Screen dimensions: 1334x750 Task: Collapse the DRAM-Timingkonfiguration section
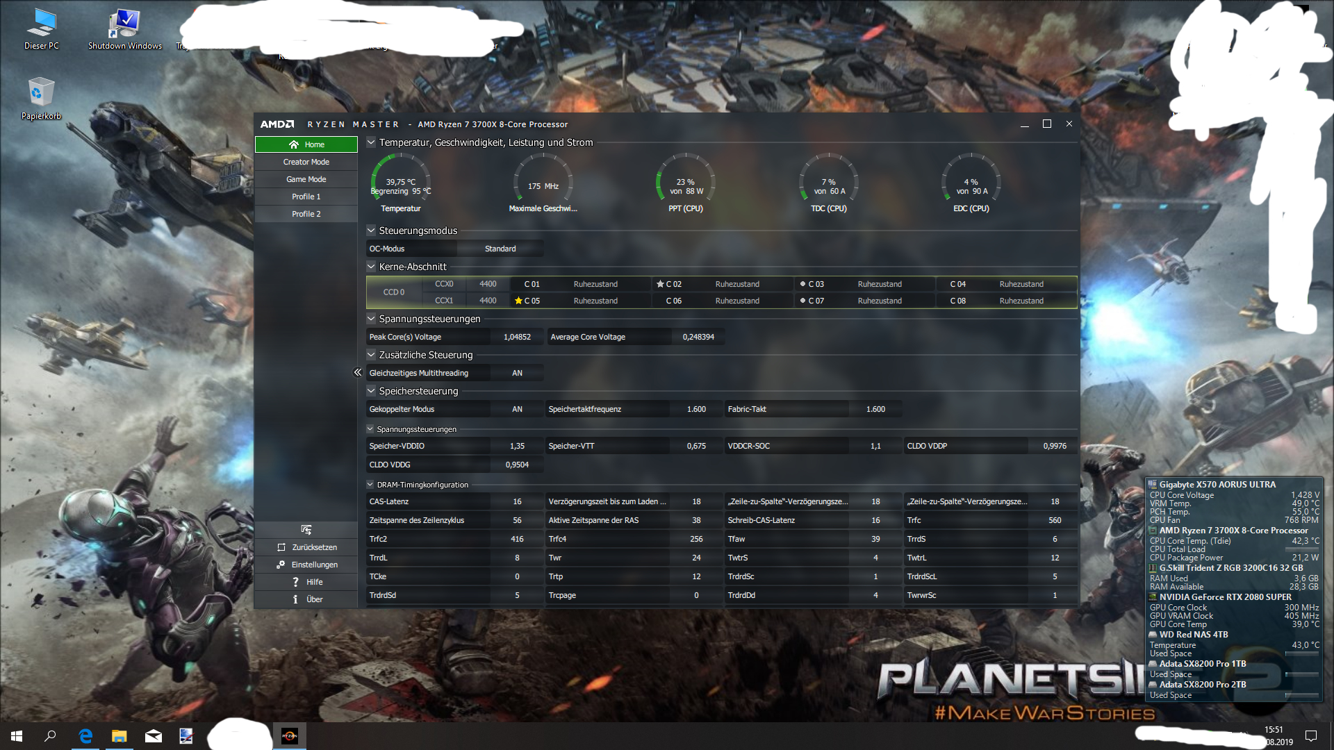click(x=370, y=485)
